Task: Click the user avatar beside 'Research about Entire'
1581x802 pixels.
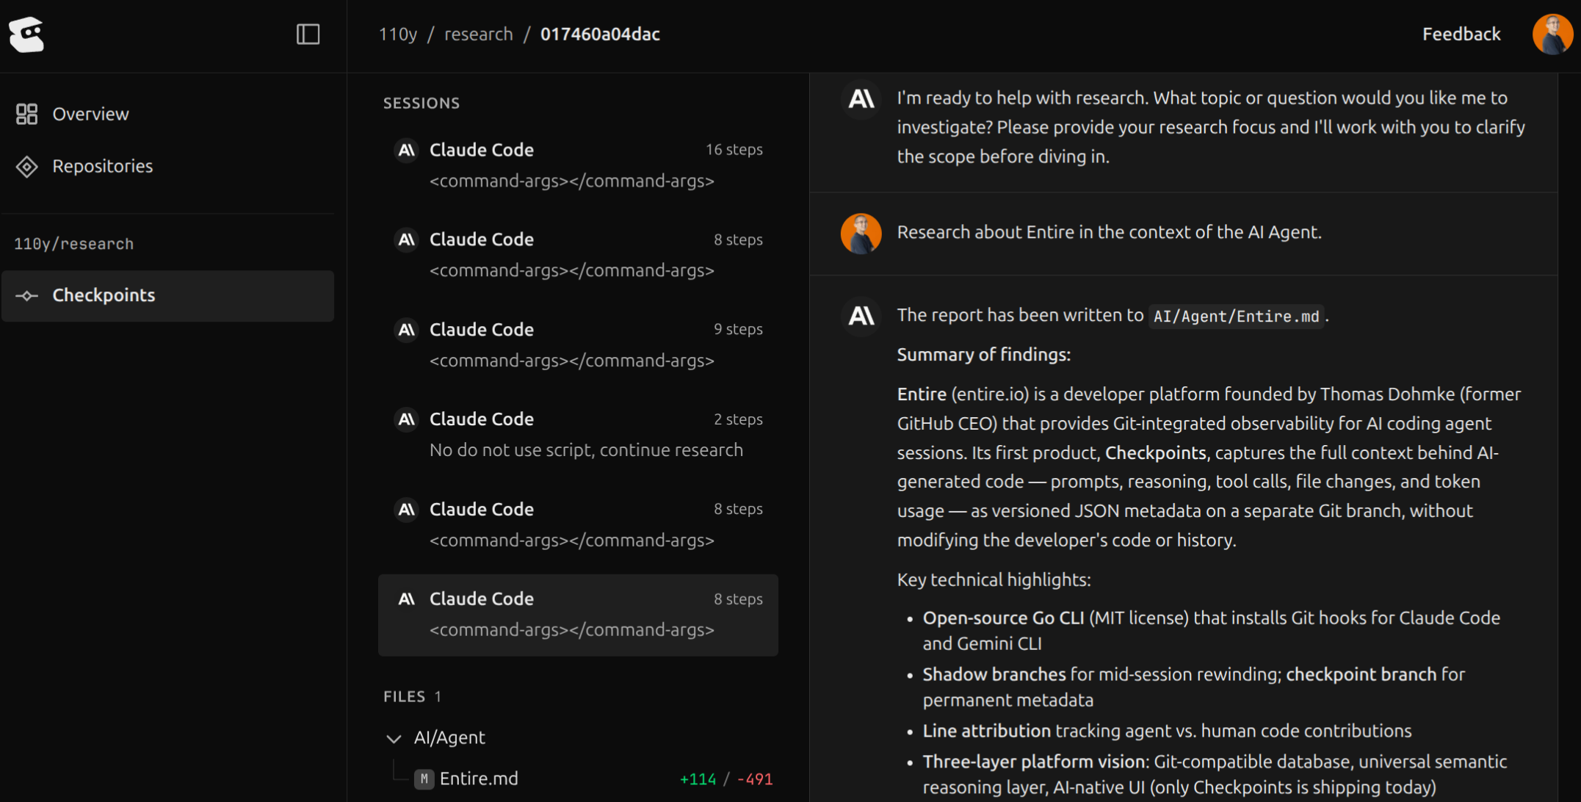Action: point(861,234)
